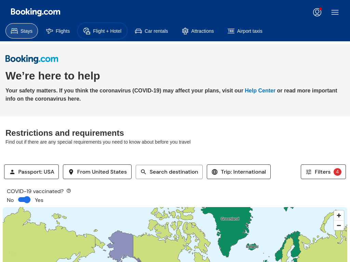The height and width of the screenshot is (262, 350).
Task: Open the hamburger menu
Action: click(335, 12)
